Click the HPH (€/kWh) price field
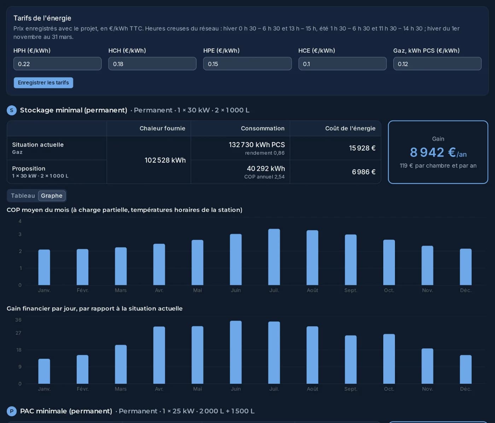Image resolution: width=495 pixels, height=423 pixels. [x=57, y=64]
